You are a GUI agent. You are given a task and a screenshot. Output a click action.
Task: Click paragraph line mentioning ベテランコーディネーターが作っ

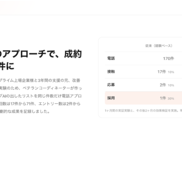[x=41, y=88]
